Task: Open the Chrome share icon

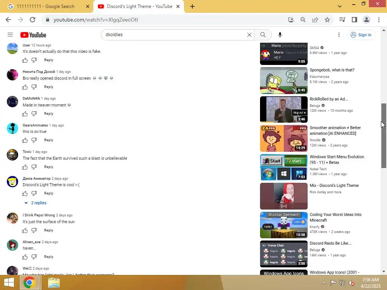Action: (x=315, y=20)
